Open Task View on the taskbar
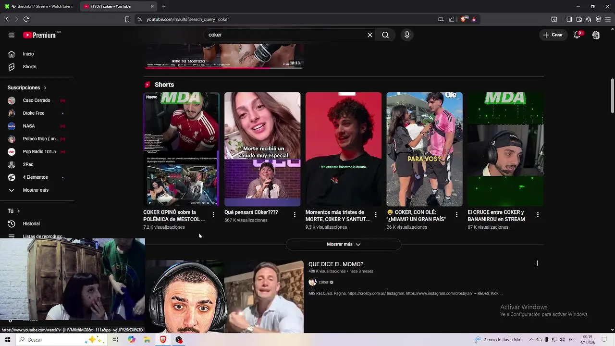615x346 pixels. [115, 340]
